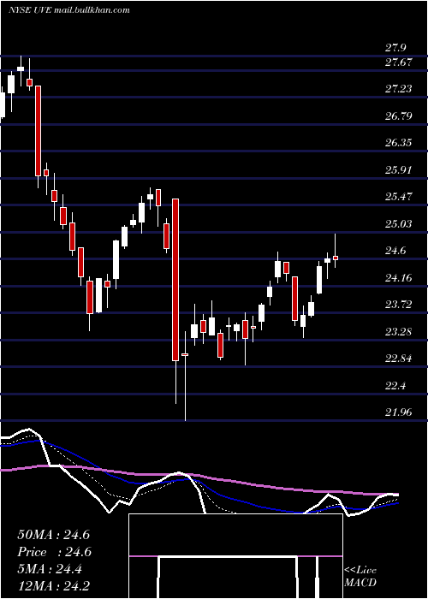Click the <<Live MACD label
This screenshot has height=599, width=428.
tap(360, 577)
